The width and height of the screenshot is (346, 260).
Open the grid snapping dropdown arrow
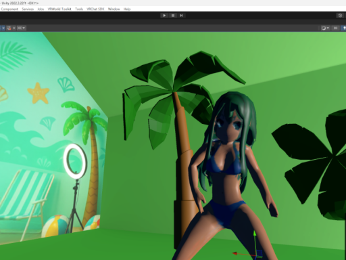(14, 28)
